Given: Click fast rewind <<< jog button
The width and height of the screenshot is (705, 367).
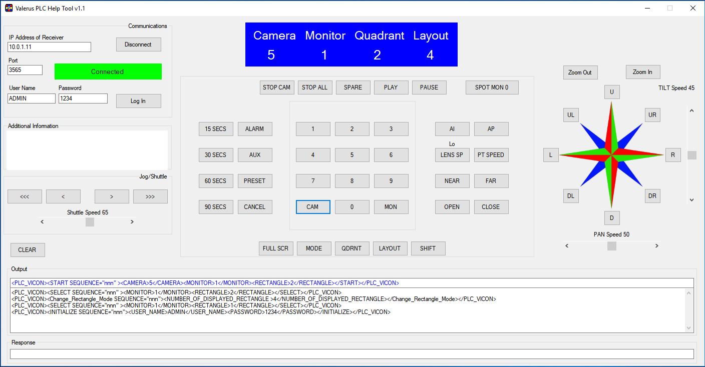Looking at the screenshot, I should [x=25, y=196].
